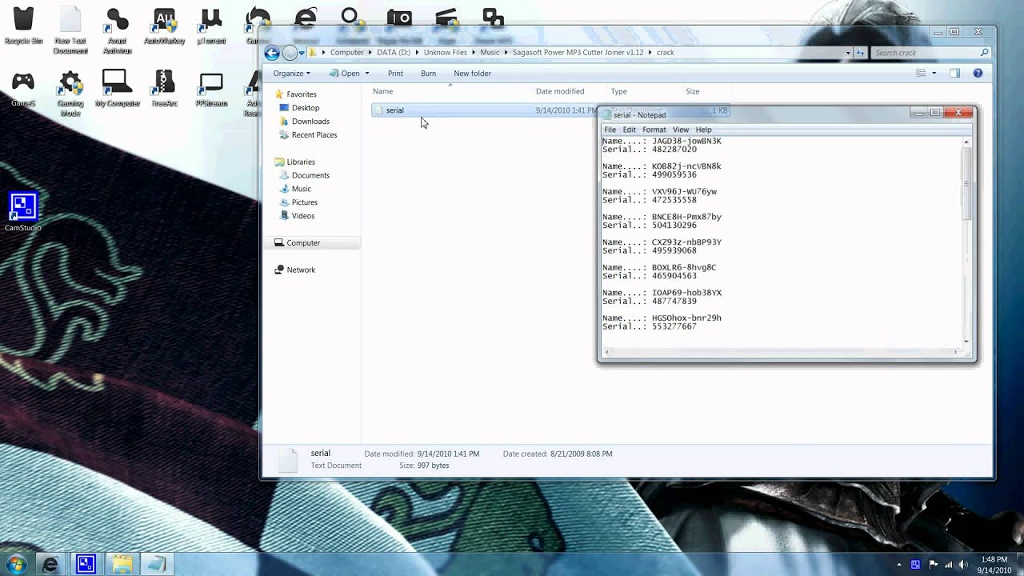Viewport: 1024px width, 576px height.
Task: Click the Refresh button next to address bar
Action: pos(861,53)
